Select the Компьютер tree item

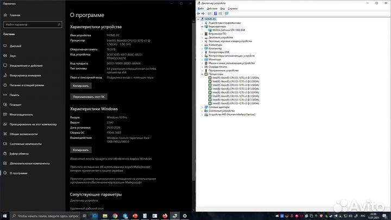coord(215,48)
